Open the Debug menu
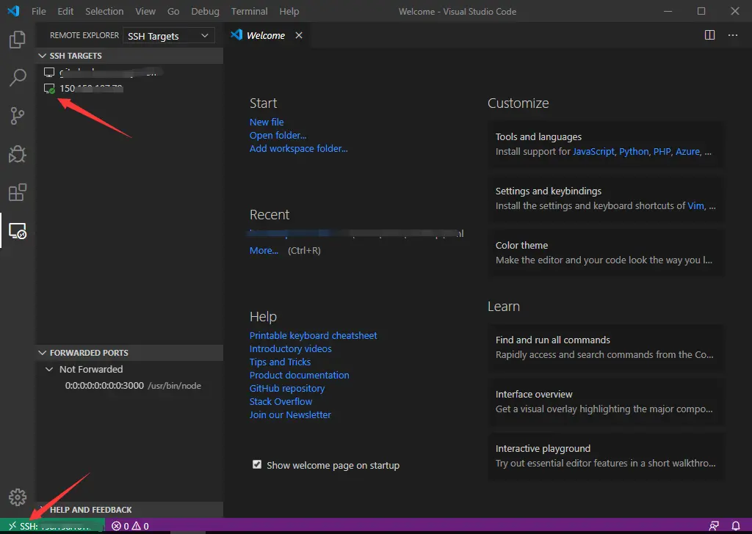Image resolution: width=752 pixels, height=534 pixels. tap(205, 11)
